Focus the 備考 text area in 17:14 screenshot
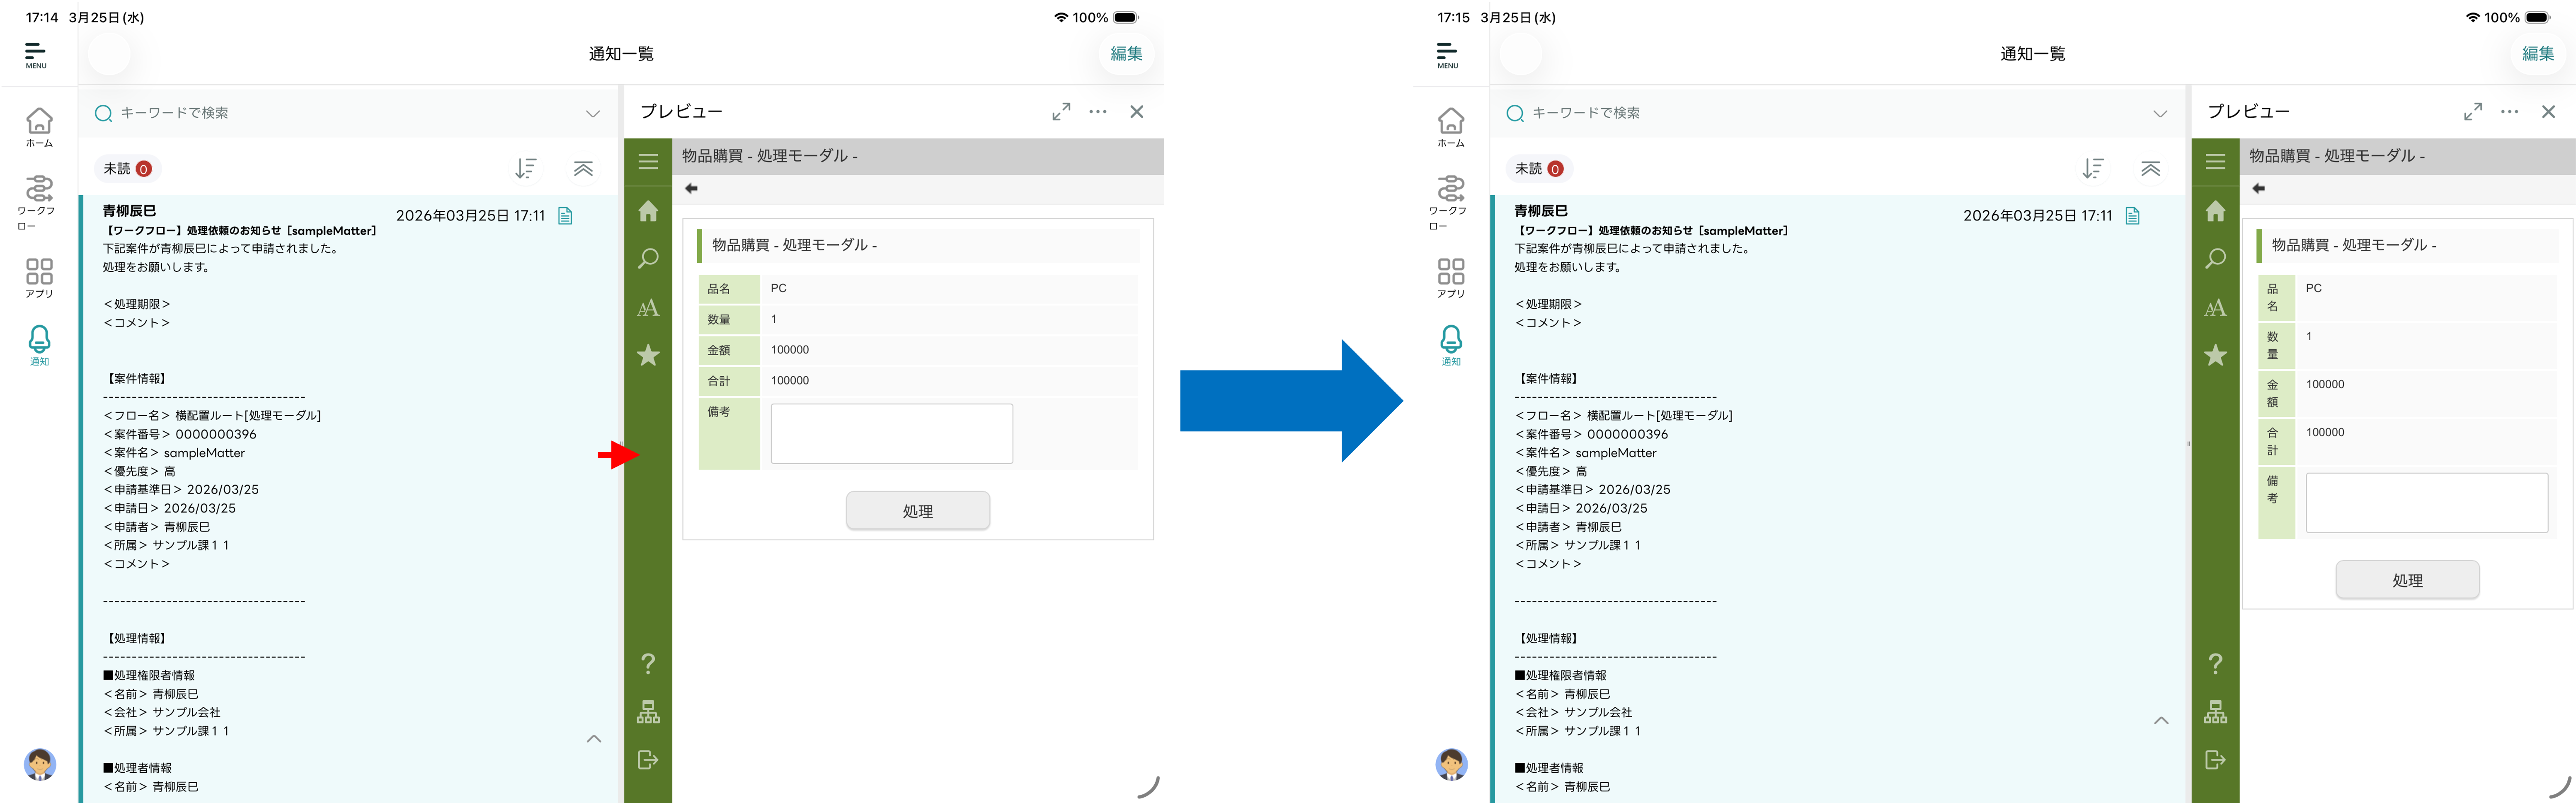The image size is (2576, 803). pos(892,434)
